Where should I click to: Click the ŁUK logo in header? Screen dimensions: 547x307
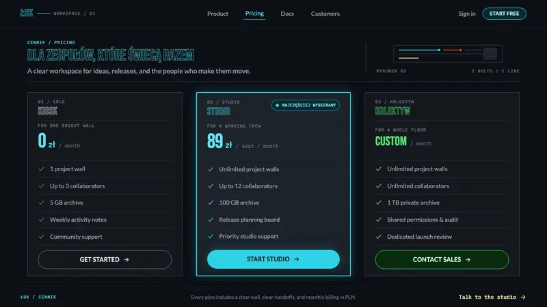click(x=27, y=13)
